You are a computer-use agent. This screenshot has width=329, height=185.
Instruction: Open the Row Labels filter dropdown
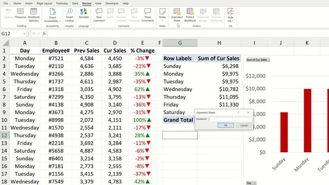click(x=195, y=60)
